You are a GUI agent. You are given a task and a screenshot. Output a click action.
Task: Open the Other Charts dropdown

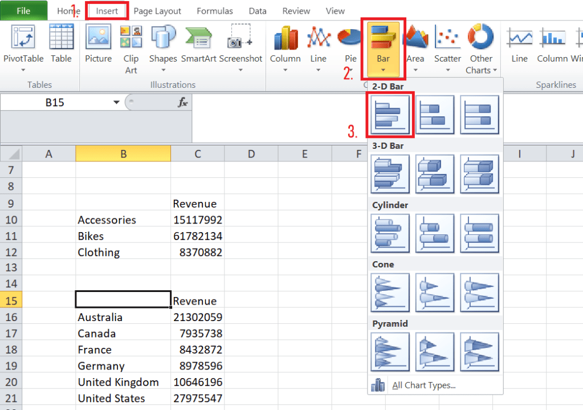tap(481, 64)
